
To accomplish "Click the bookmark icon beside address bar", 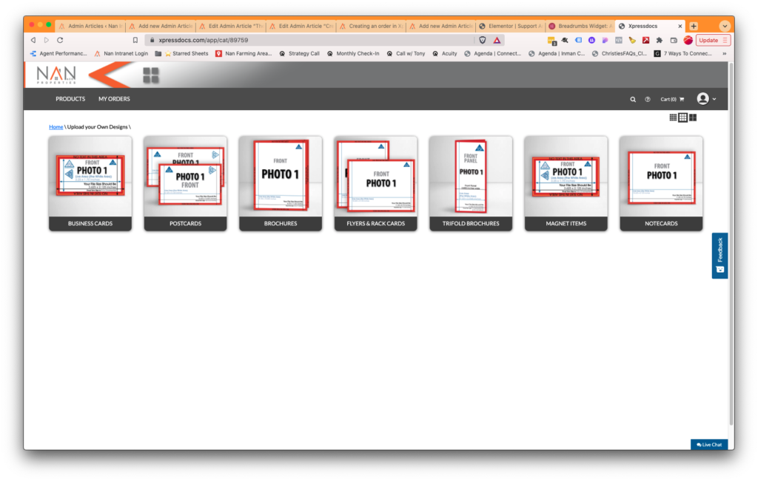I will pos(135,40).
